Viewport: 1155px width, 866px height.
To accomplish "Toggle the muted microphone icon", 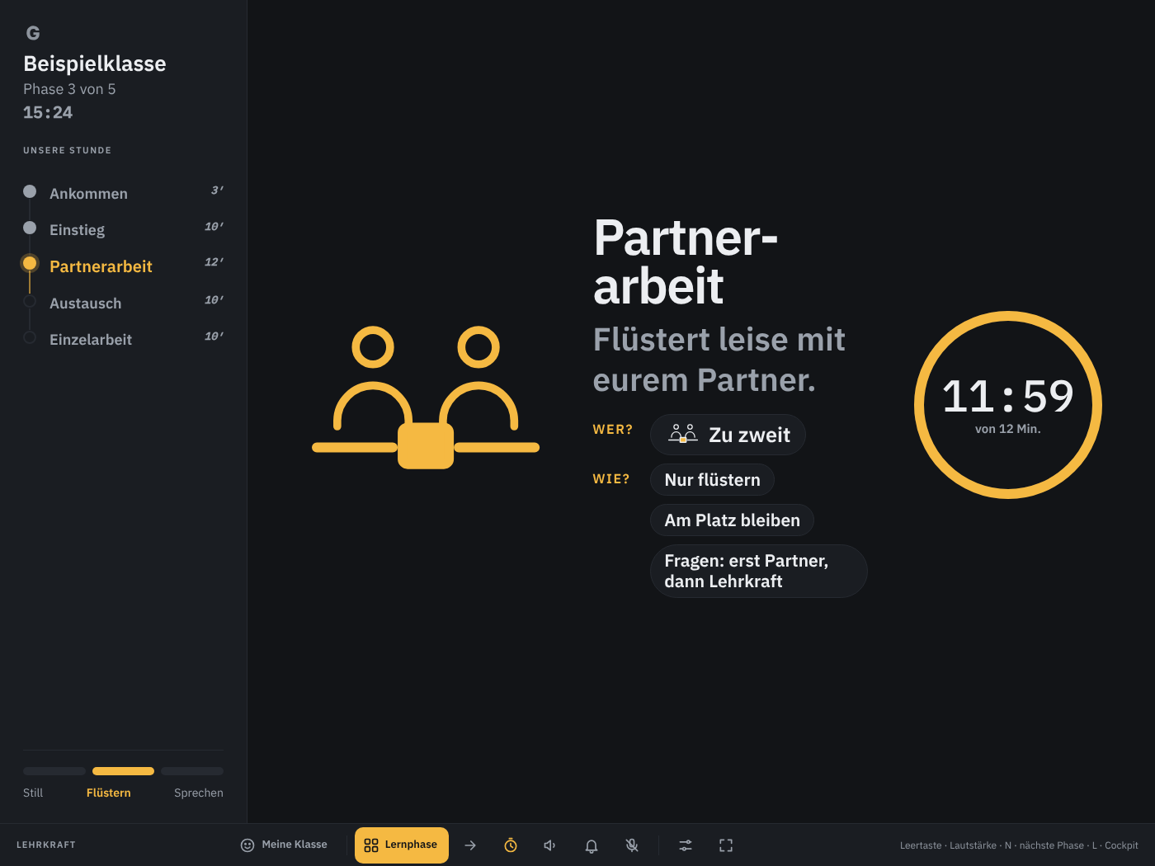I will [632, 845].
